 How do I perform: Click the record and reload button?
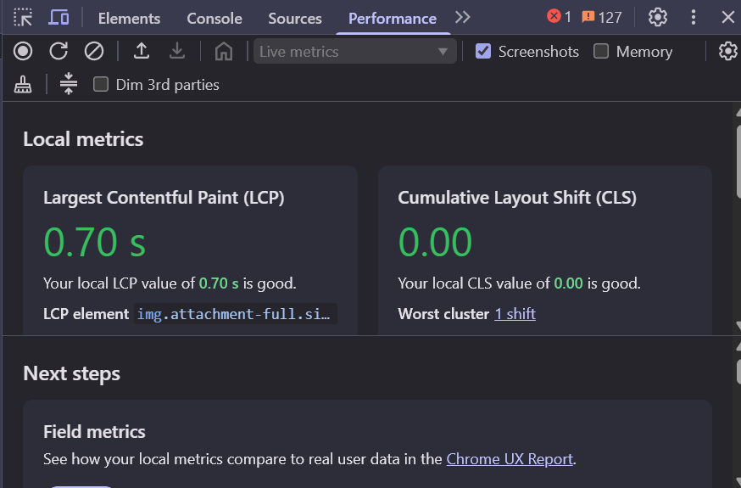(x=58, y=51)
